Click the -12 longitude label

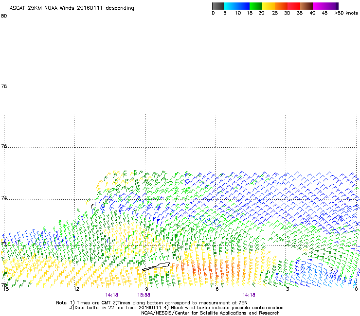click(x=74, y=289)
